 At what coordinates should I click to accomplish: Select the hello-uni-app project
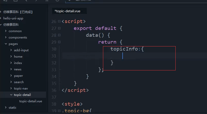coord(13,18)
